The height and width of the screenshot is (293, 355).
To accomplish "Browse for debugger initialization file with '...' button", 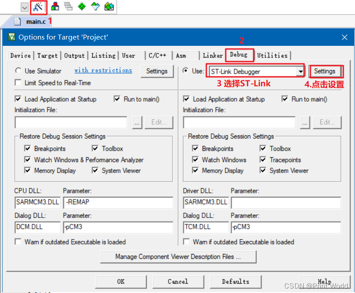I will pyautogui.click(x=305, y=123).
